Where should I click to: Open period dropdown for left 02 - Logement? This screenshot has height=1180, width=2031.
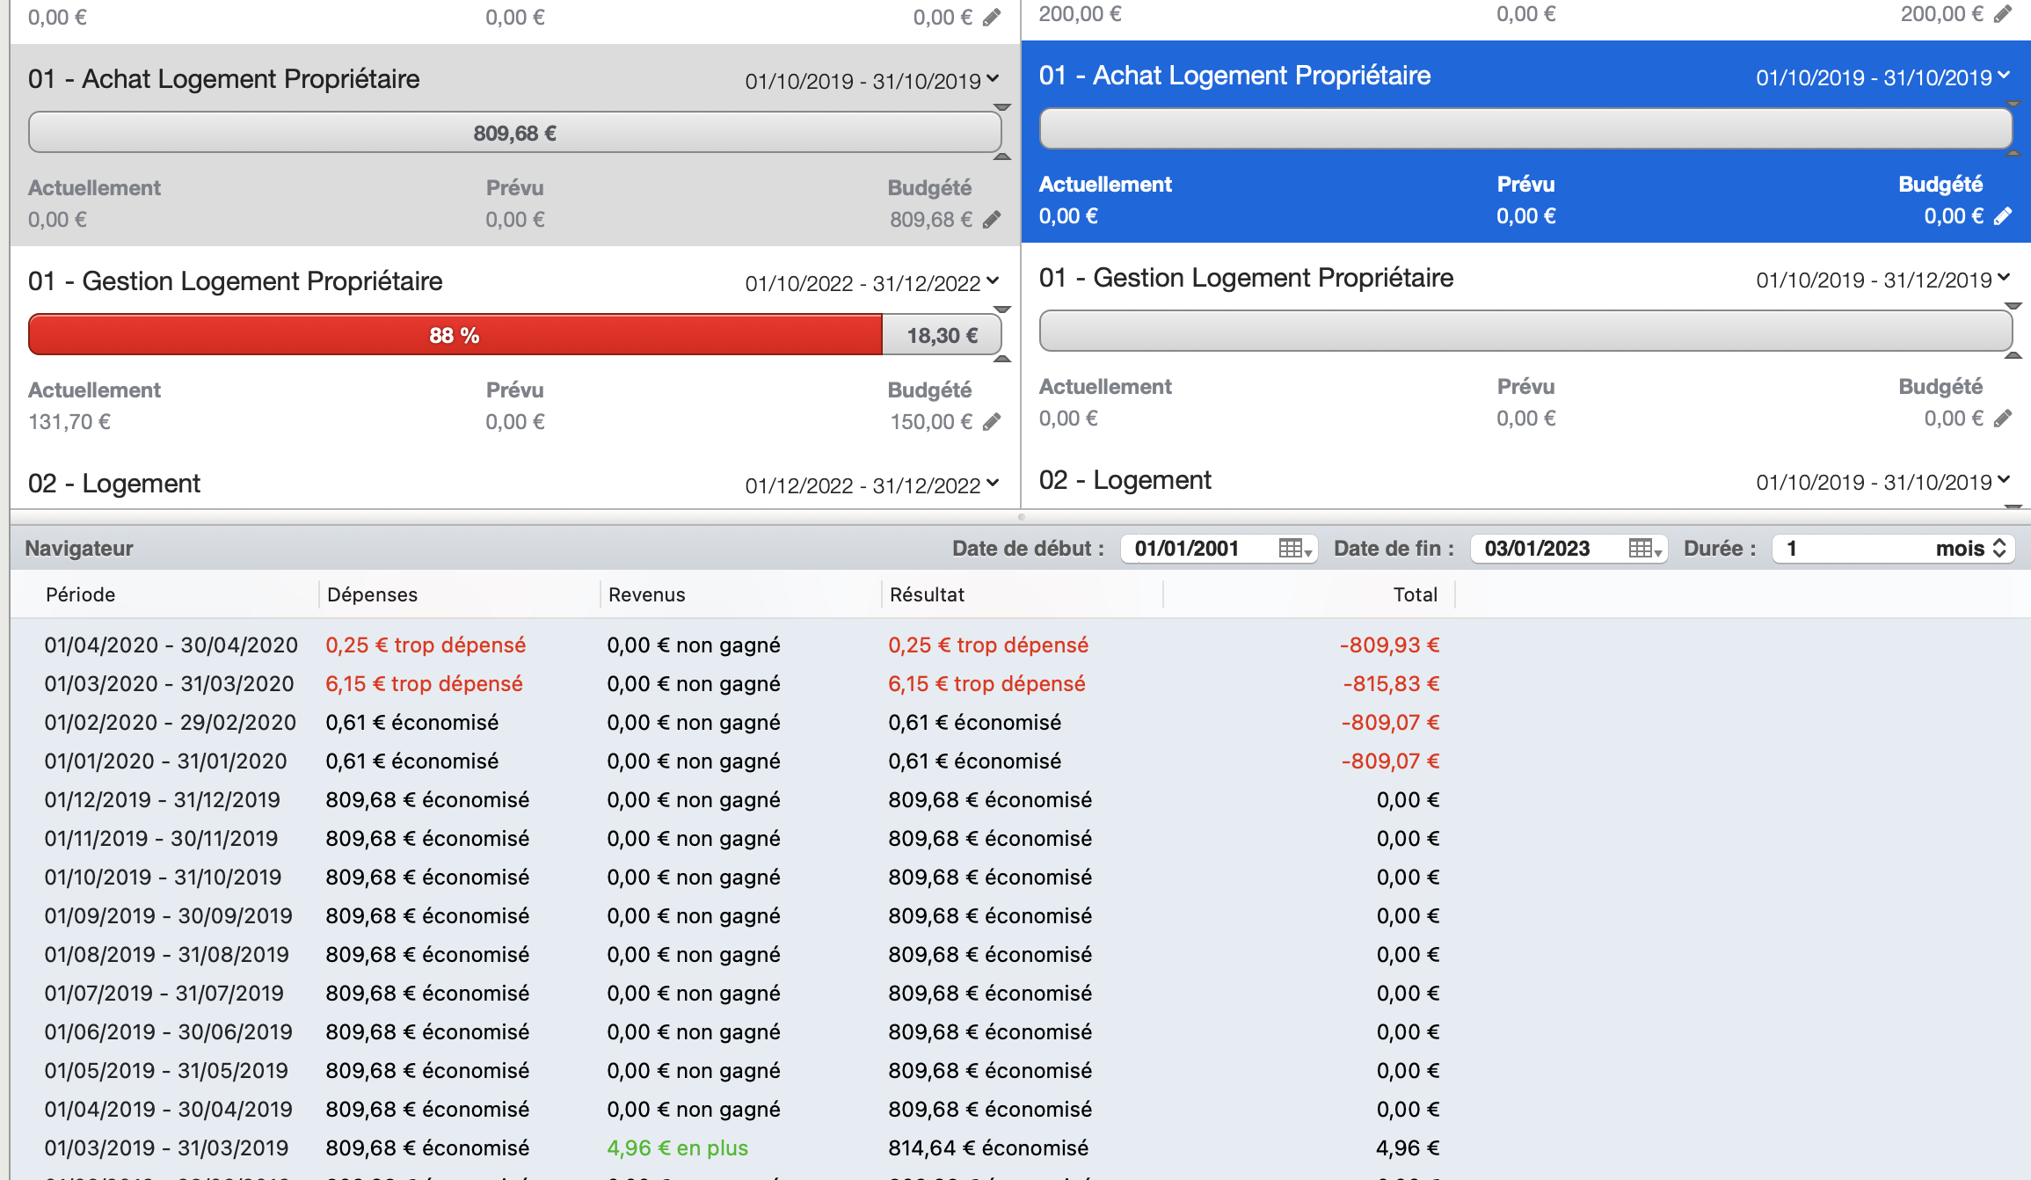click(994, 484)
